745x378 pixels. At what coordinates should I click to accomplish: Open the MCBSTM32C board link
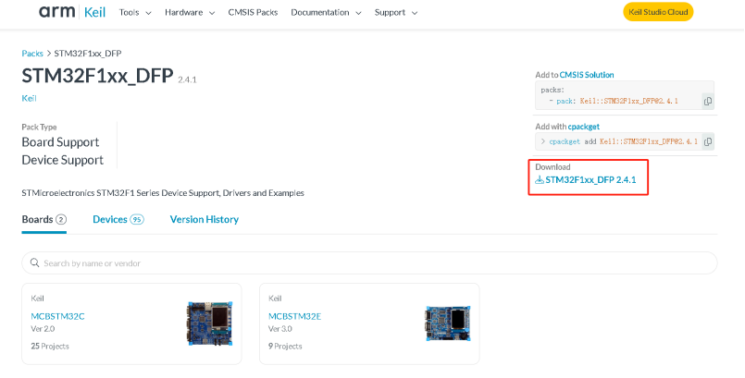(x=57, y=316)
